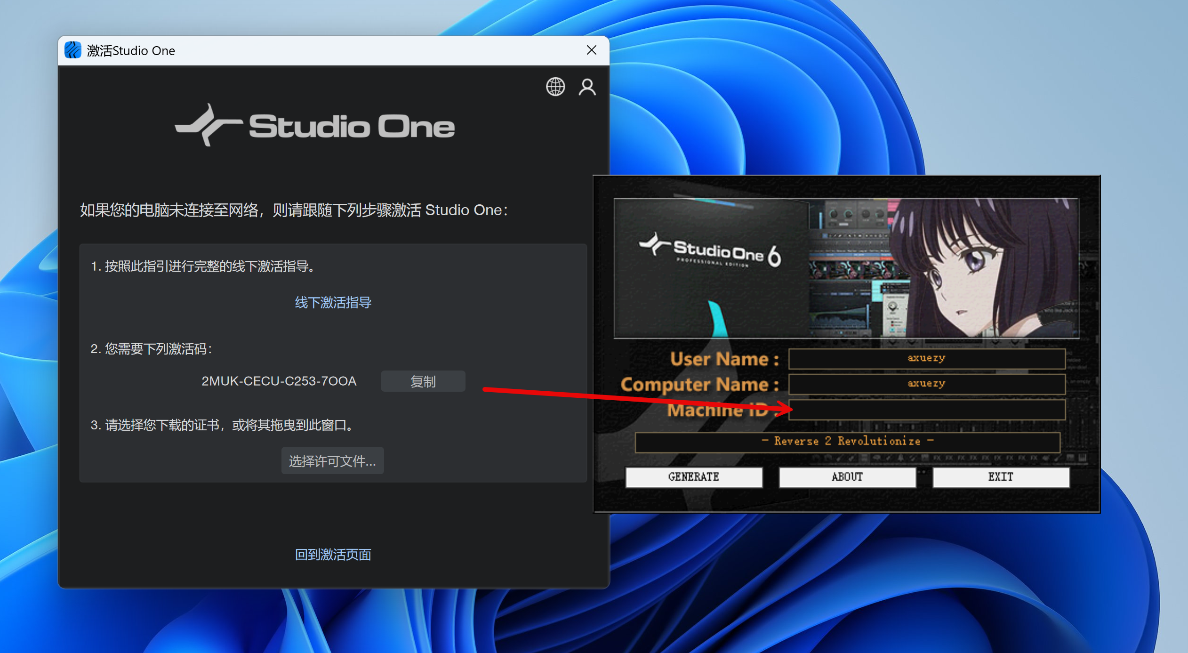This screenshot has width=1188, height=653.
Task: Open the ABOUT button
Action: [847, 477]
